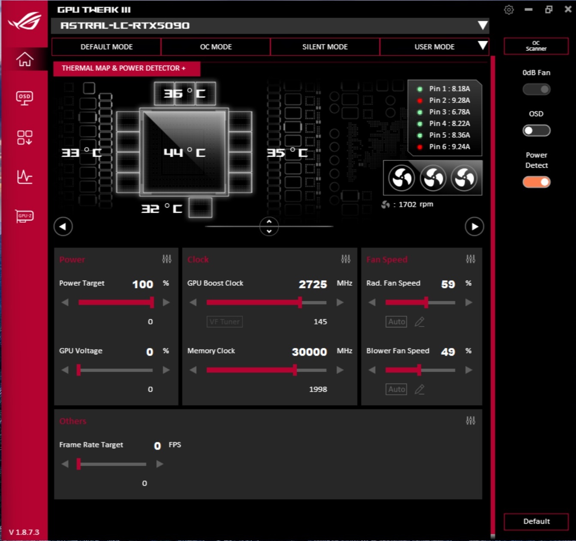Decrease Memory Clock with left arrow

click(x=193, y=370)
